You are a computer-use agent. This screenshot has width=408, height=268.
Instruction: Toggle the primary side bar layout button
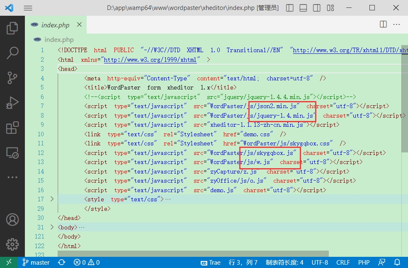(x=290, y=8)
